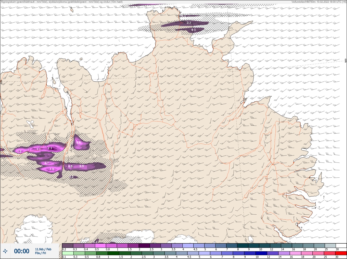Click the 'Fös./ Fri' weekday label
Viewport: 347px width, 259px height.
40,253
